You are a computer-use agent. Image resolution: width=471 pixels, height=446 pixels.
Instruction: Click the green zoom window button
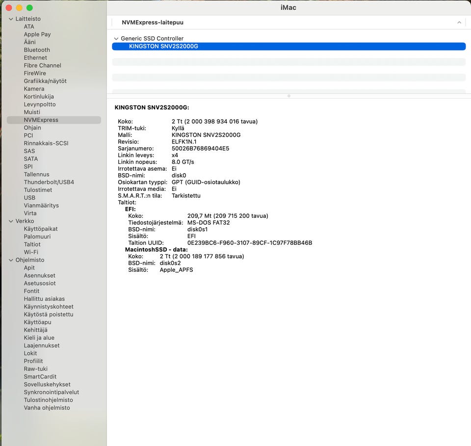click(29, 8)
